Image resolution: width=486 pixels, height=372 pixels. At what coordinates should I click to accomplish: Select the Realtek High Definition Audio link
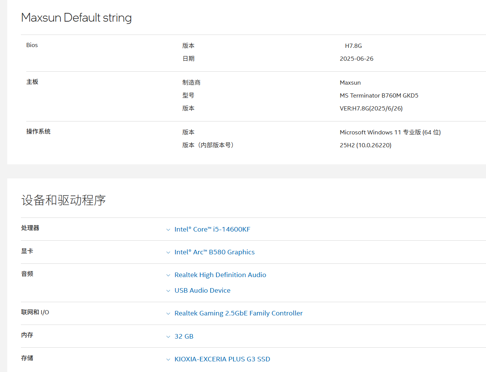point(220,275)
